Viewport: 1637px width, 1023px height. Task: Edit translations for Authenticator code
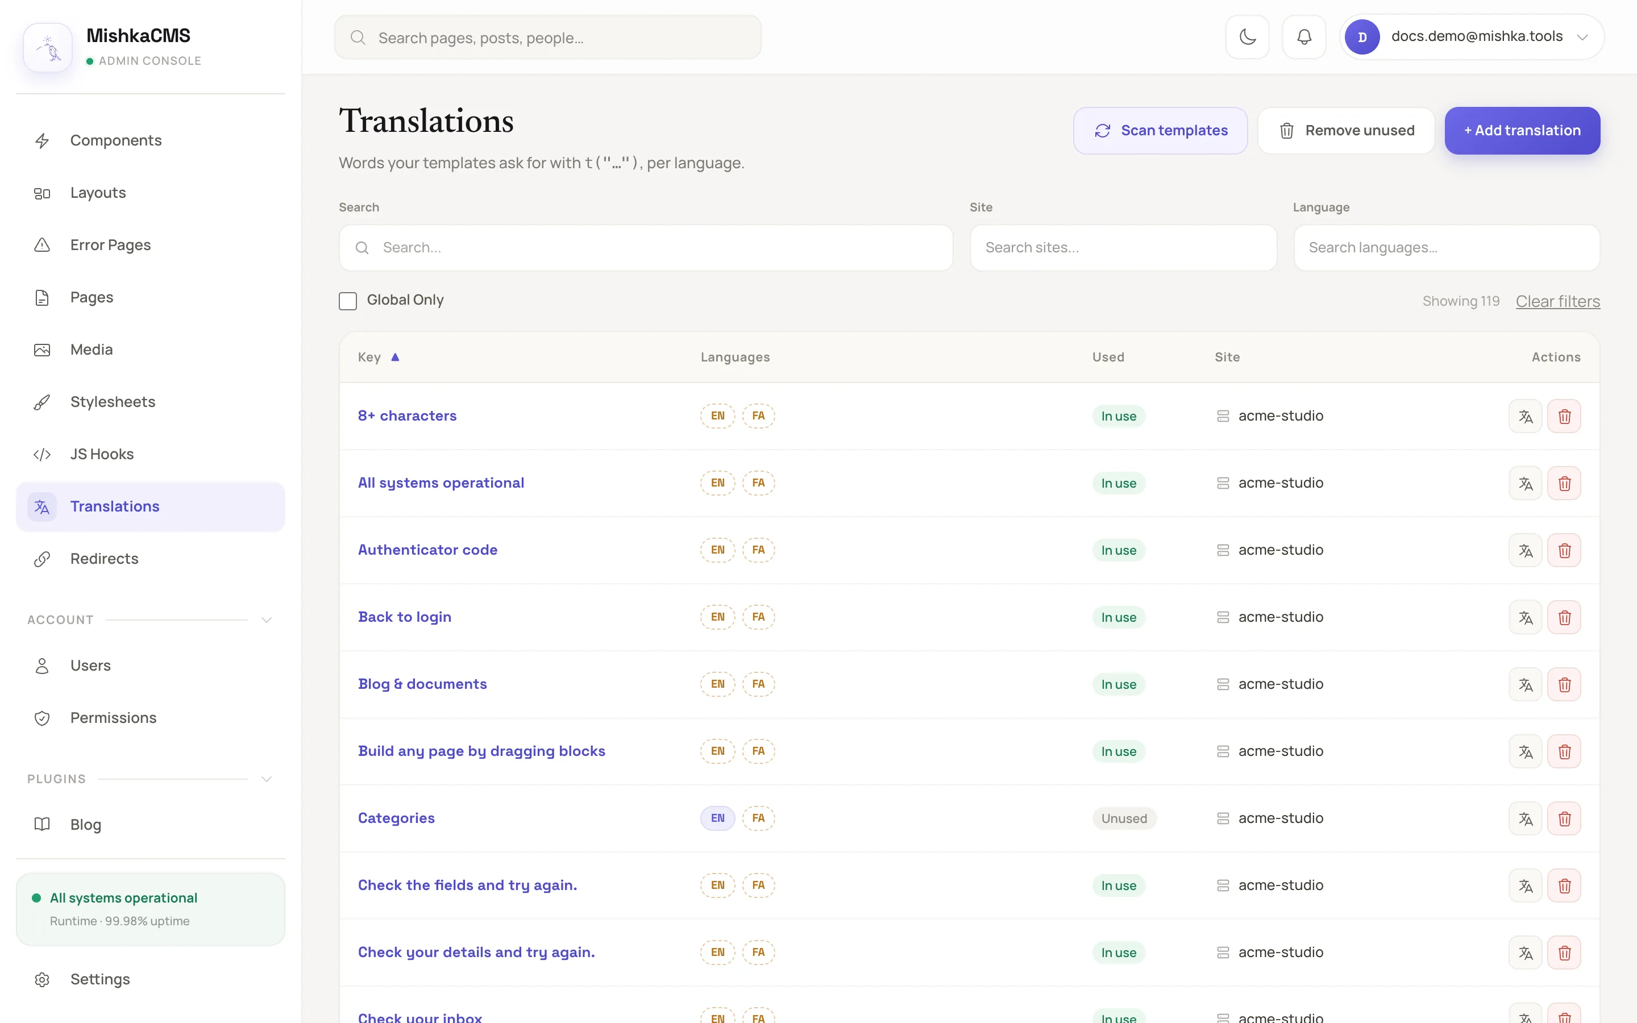[x=1524, y=550]
